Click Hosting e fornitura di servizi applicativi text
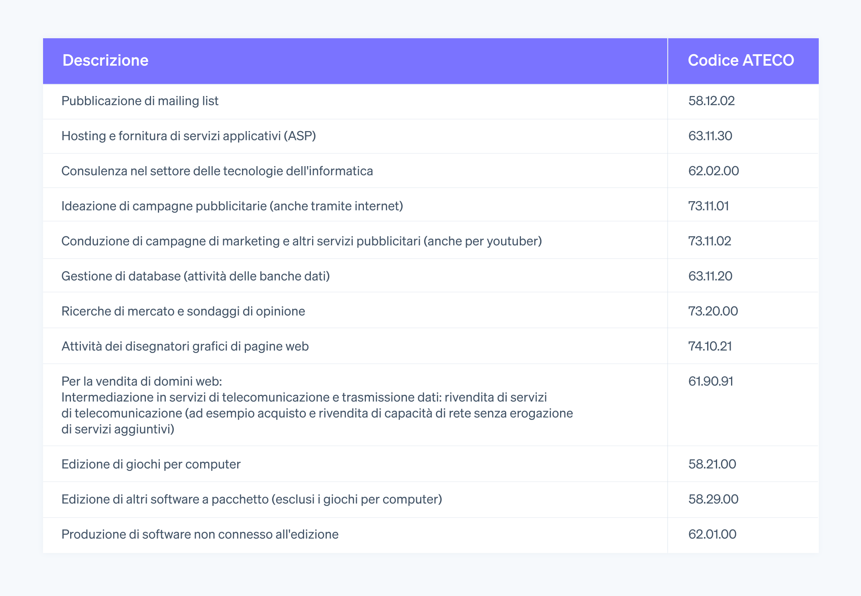The image size is (861, 596). tap(189, 136)
